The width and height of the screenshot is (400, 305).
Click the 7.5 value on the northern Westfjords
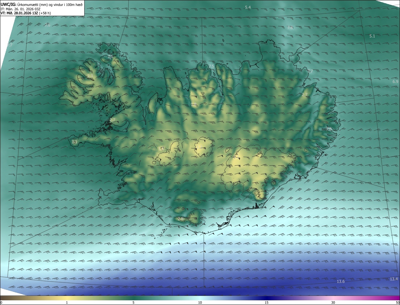[110, 57]
